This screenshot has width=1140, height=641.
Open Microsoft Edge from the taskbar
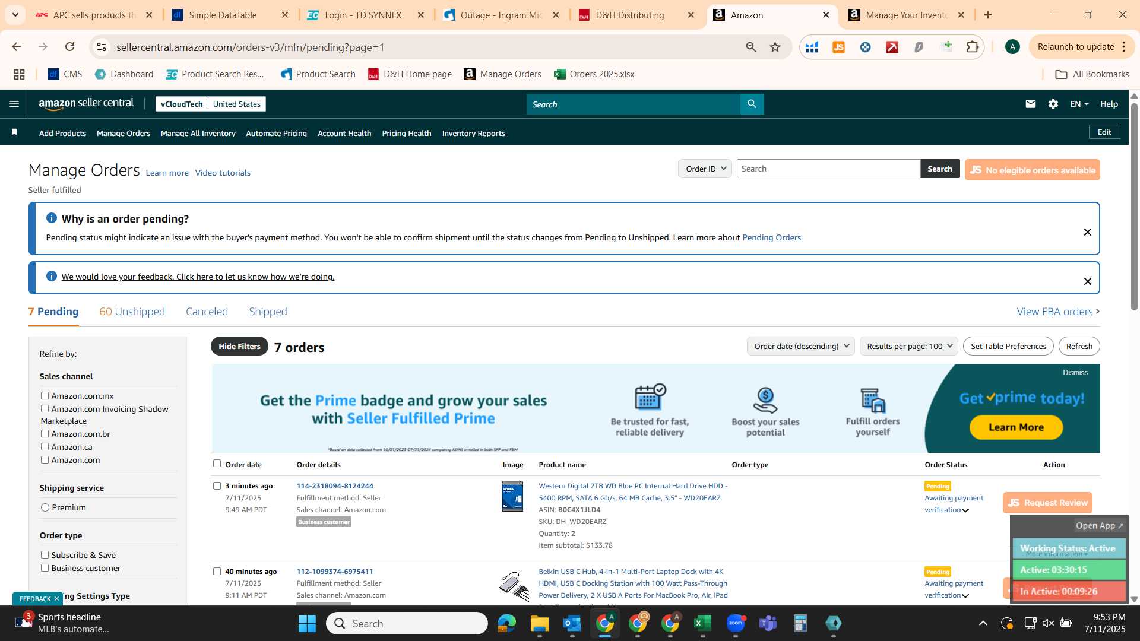tap(507, 623)
